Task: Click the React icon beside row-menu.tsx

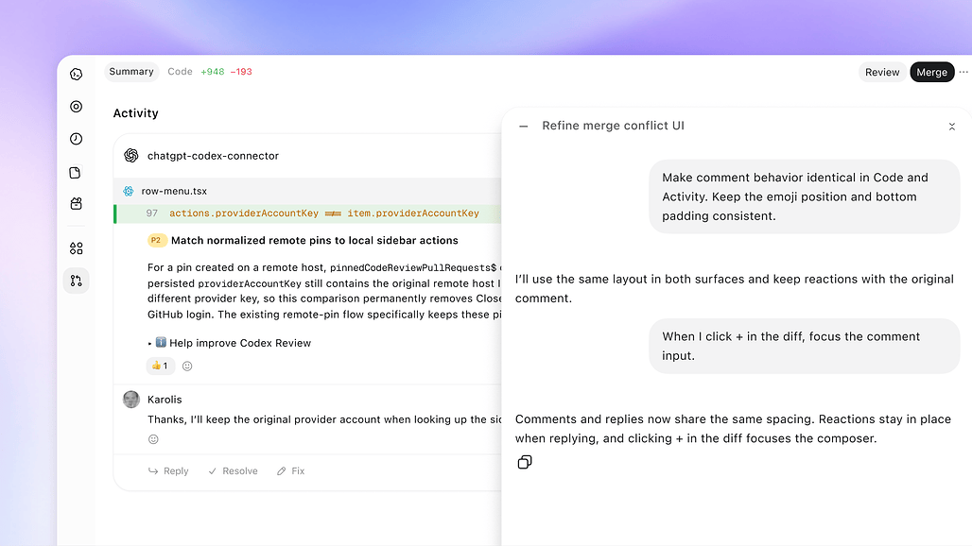Action: click(x=129, y=191)
